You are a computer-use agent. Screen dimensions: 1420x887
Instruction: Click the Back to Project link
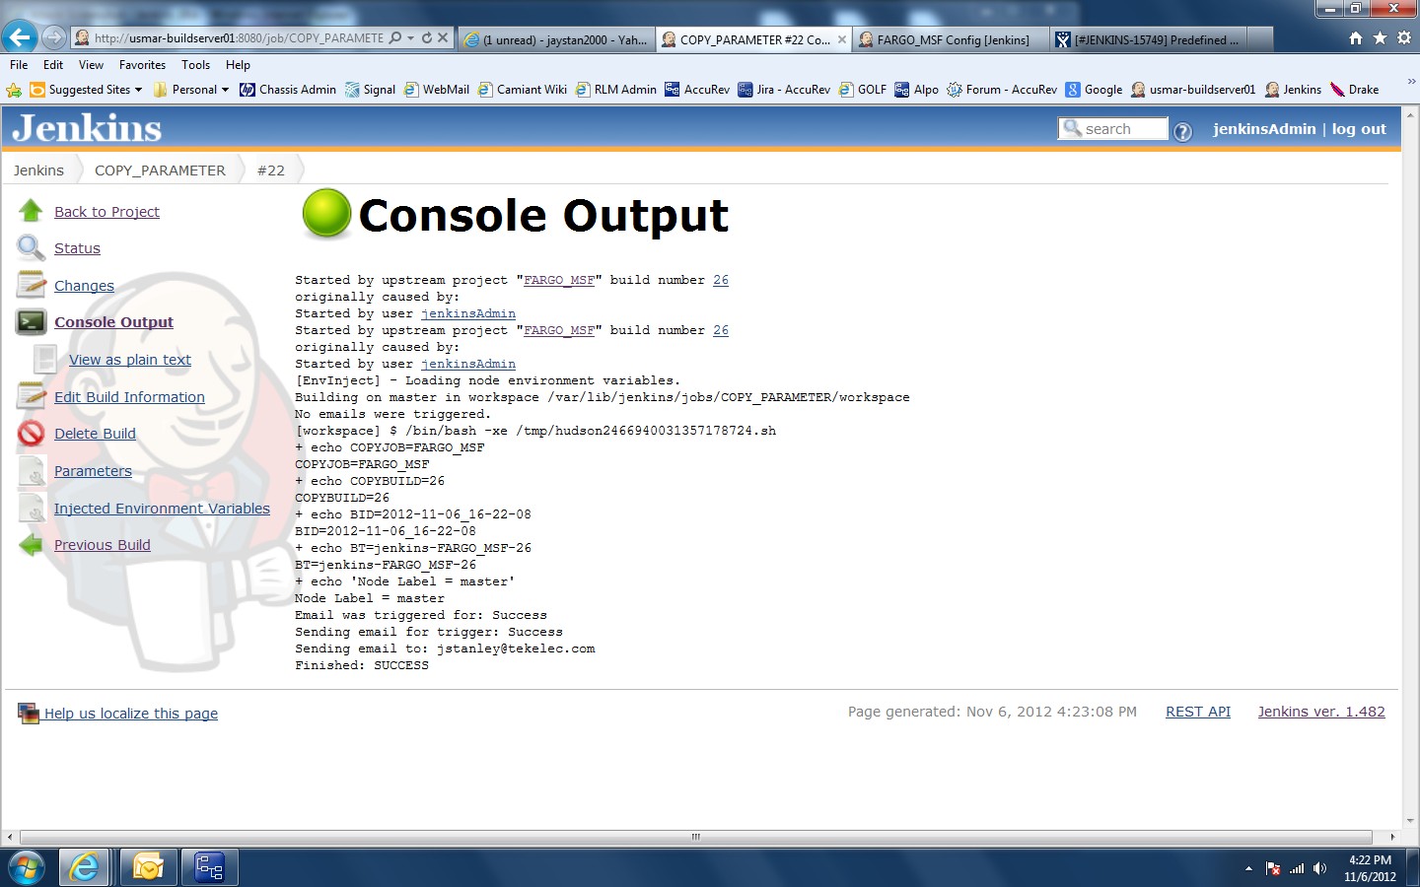[x=106, y=211]
